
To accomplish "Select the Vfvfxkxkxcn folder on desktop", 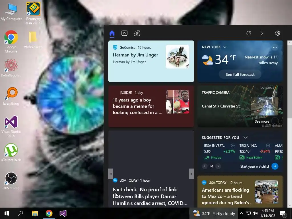I will pos(33,40).
